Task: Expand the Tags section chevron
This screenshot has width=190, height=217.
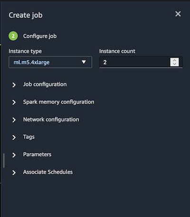Action: (x=14, y=137)
